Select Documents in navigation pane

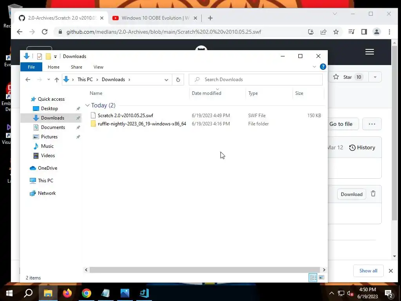point(53,127)
